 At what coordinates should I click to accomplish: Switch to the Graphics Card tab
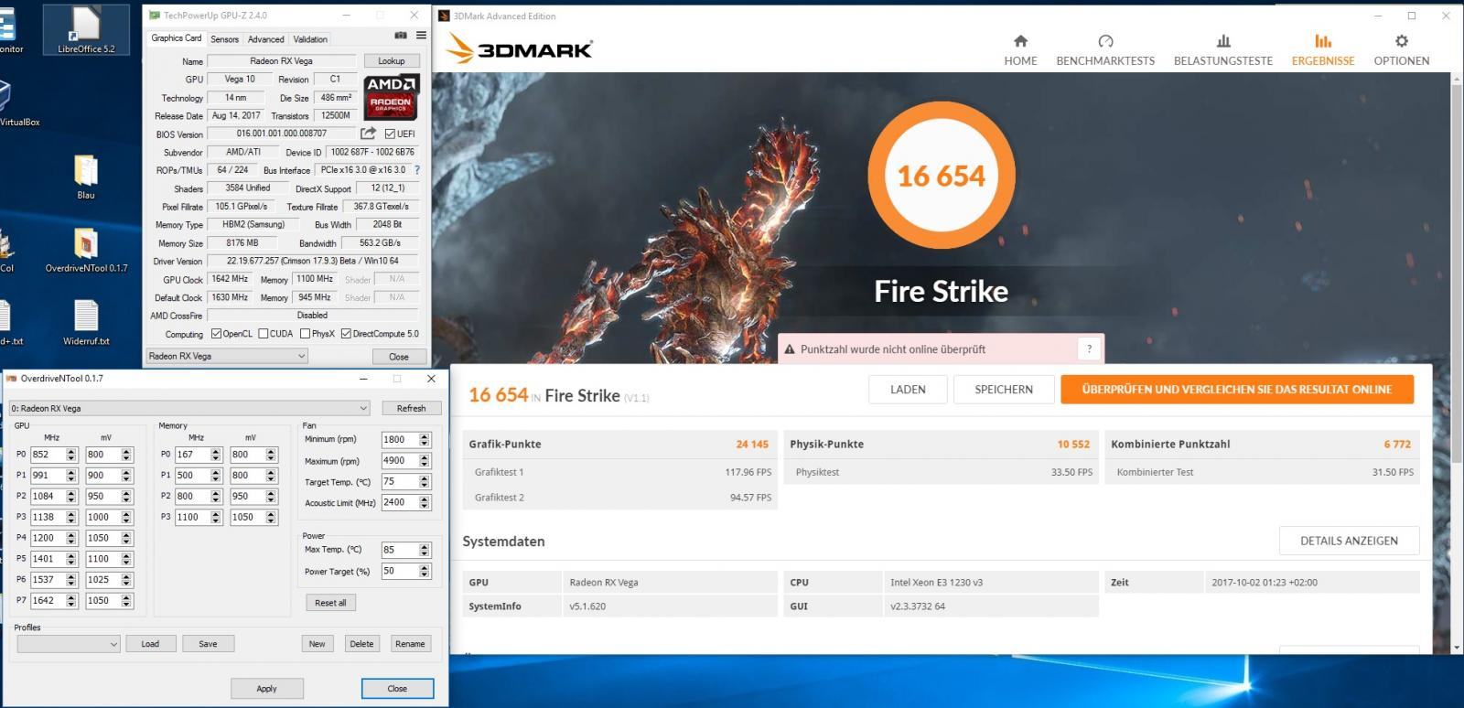click(177, 38)
